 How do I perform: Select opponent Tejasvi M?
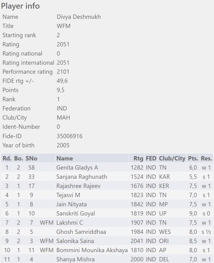click(x=68, y=195)
